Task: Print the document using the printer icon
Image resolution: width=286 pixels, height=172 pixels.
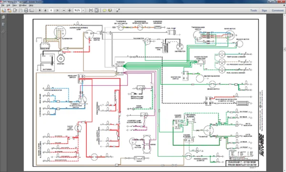Action: pos(26,10)
